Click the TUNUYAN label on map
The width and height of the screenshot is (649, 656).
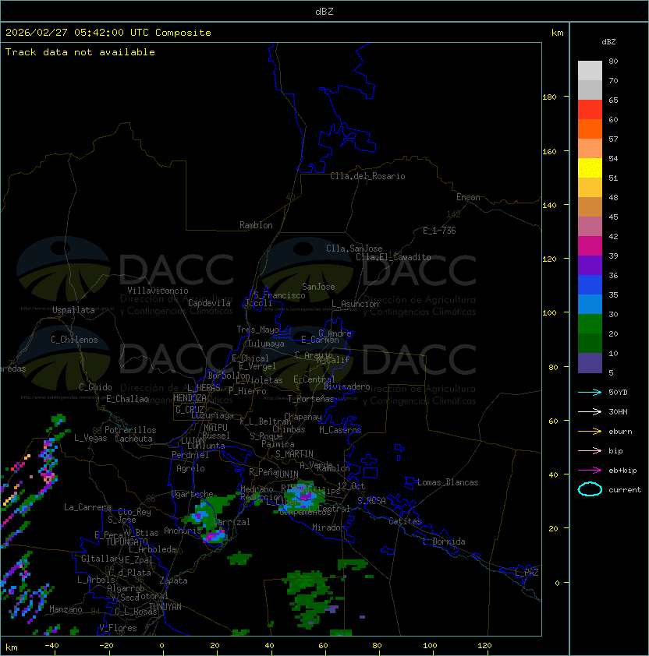pyautogui.click(x=165, y=607)
